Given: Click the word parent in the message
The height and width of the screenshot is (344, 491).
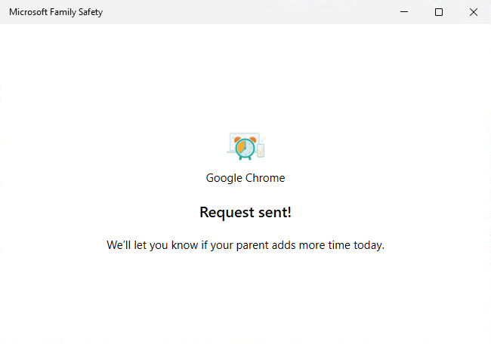Looking at the screenshot, I should (x=252, y=246).
